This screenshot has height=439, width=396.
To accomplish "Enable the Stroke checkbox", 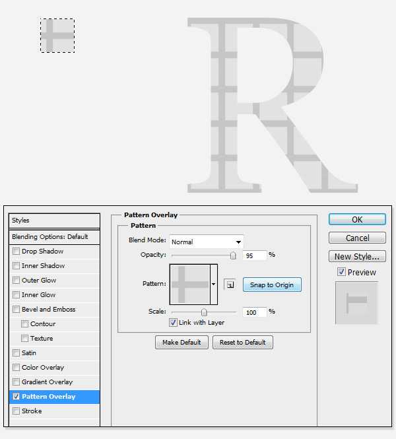I will click(16, 411).
